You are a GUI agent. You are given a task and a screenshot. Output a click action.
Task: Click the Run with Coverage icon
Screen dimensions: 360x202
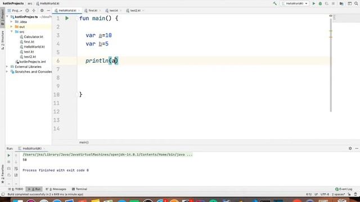(326, 3)
